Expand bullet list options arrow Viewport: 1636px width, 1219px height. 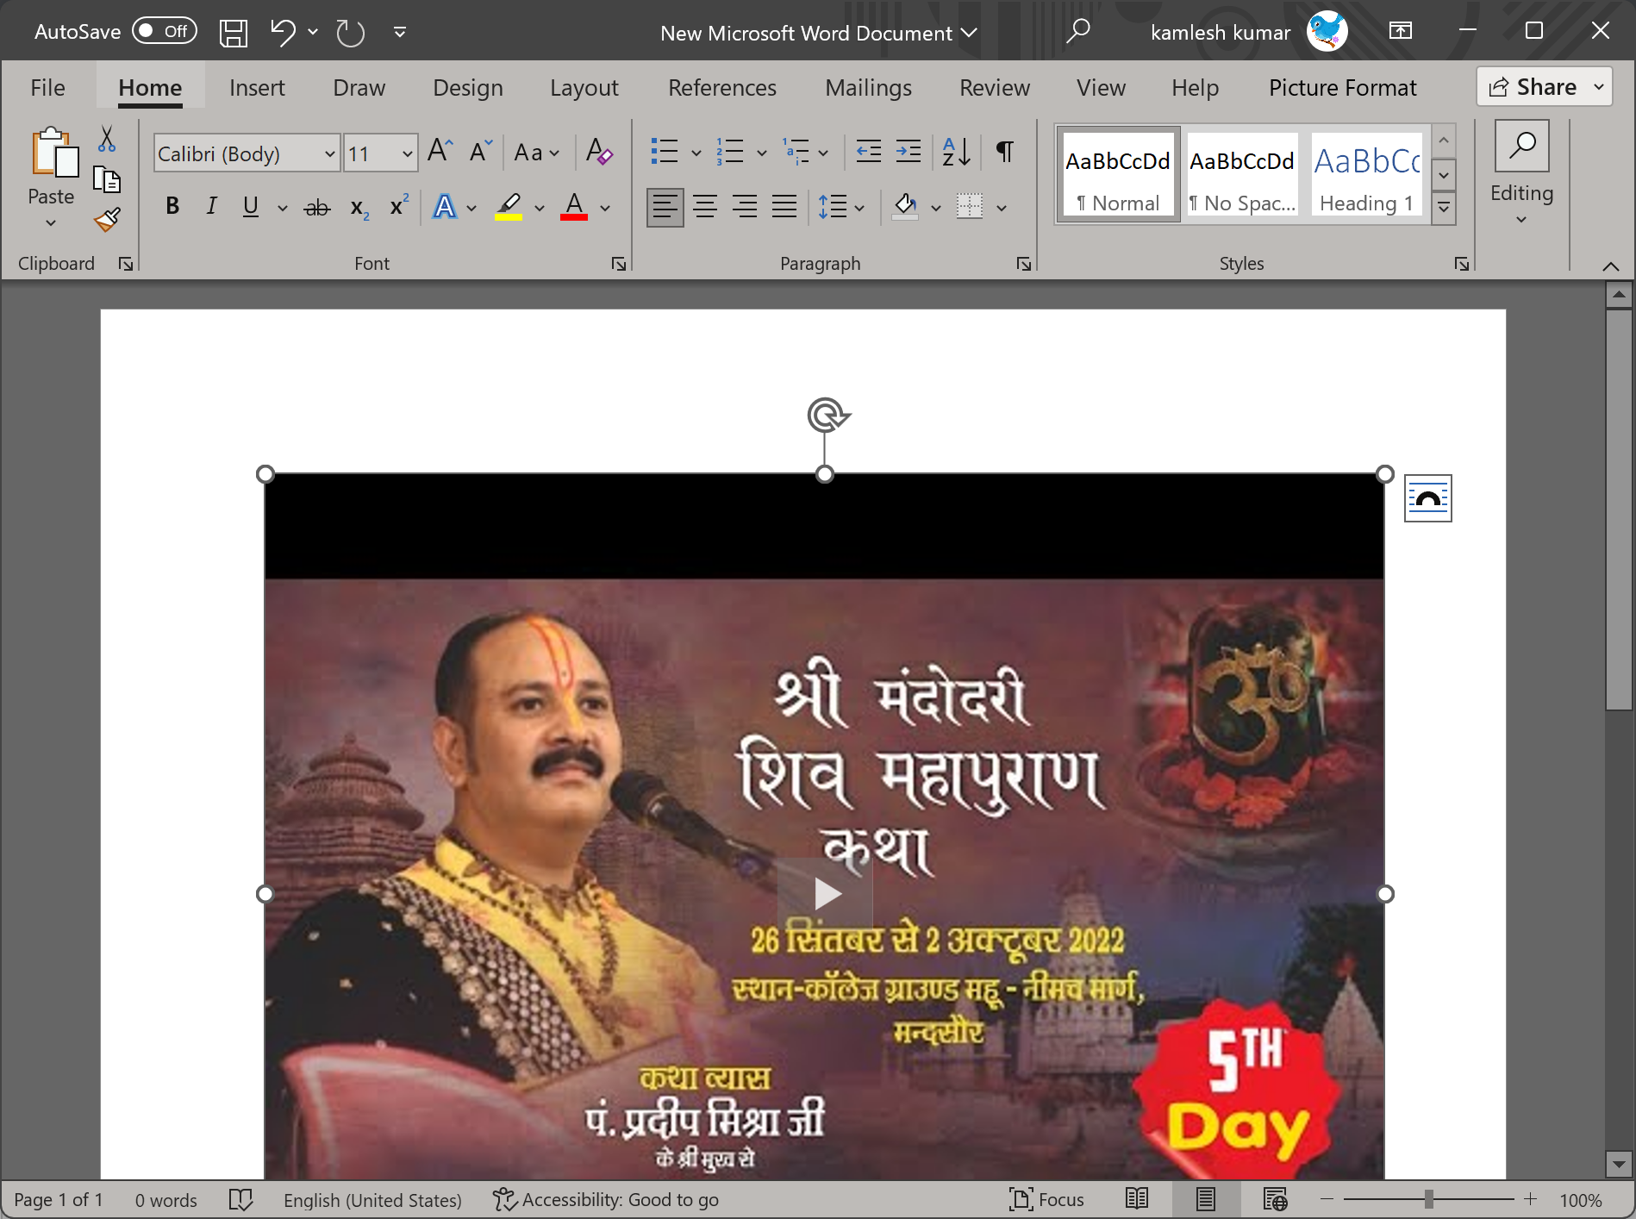[x=696, y=153]
